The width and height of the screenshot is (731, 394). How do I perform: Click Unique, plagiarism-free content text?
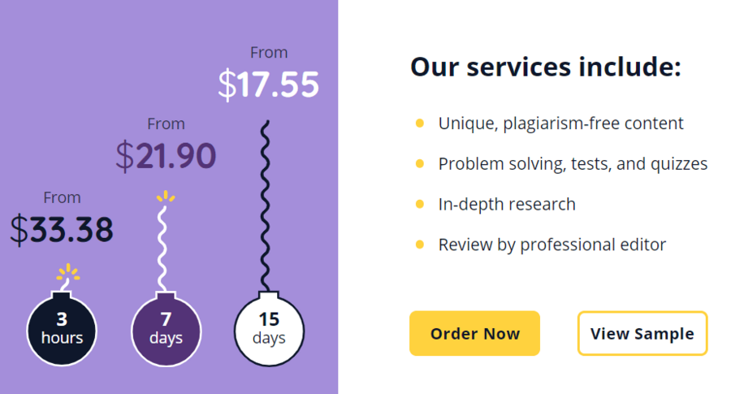point(560,123)
